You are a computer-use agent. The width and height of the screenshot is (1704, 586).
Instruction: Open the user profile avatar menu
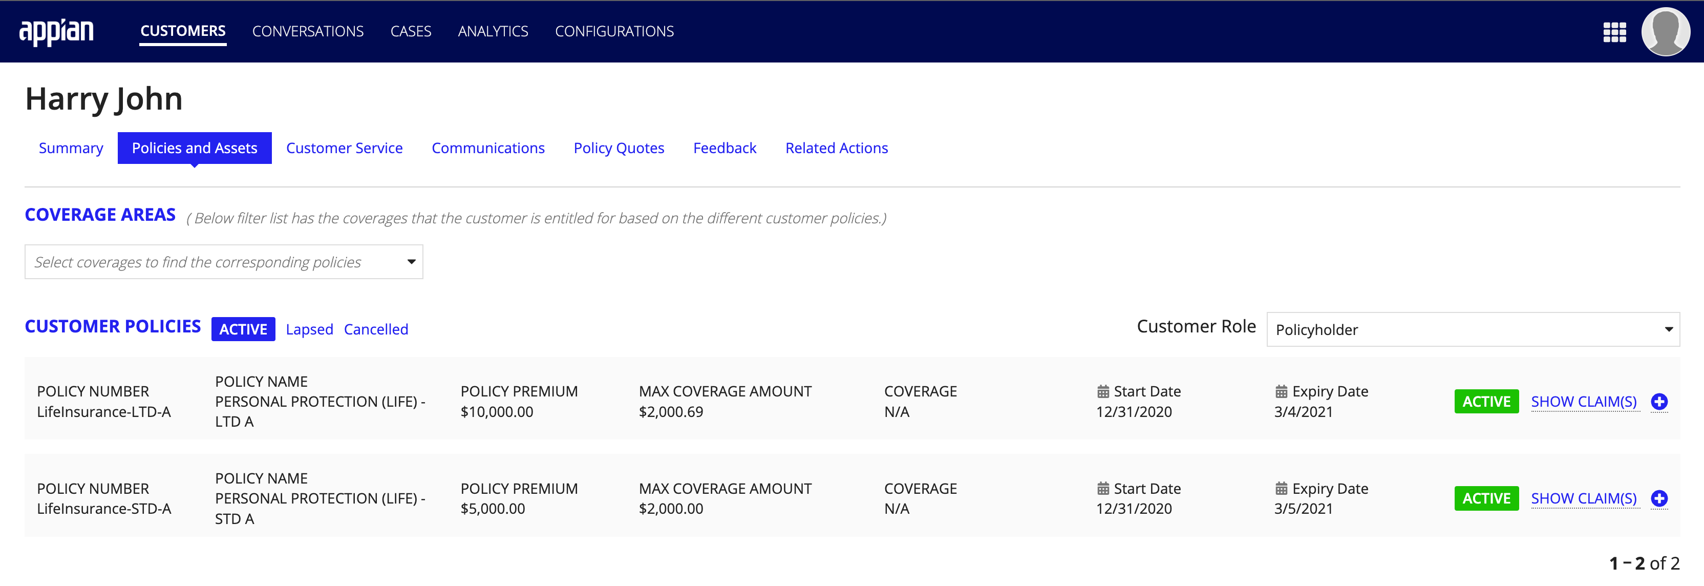(1665, 32)
